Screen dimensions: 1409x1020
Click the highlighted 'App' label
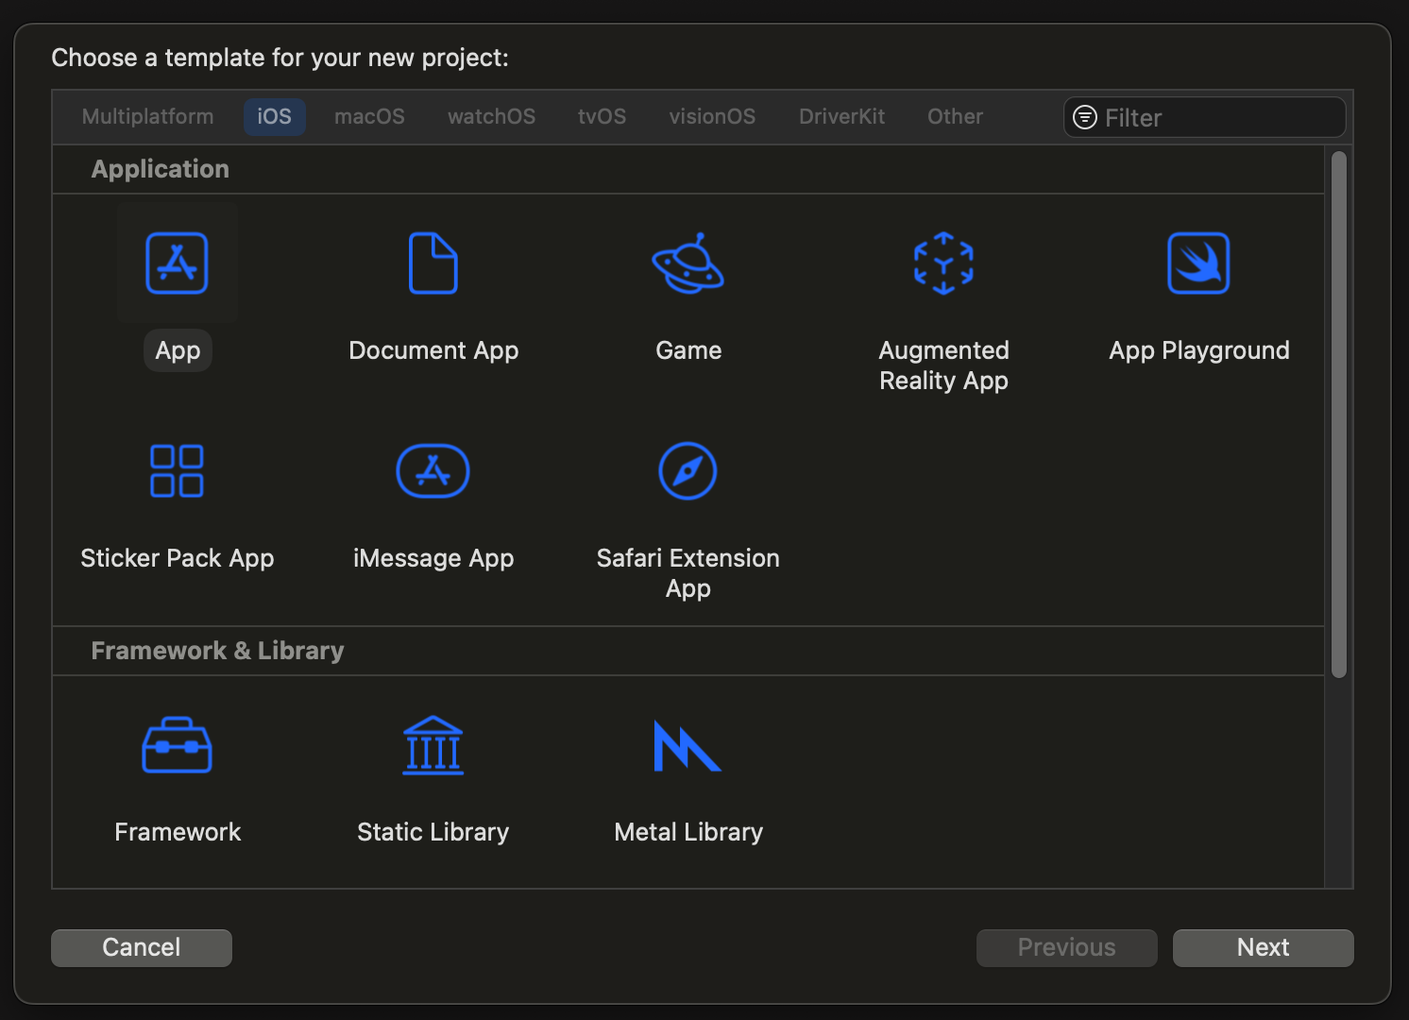click(x=178, y=350)
